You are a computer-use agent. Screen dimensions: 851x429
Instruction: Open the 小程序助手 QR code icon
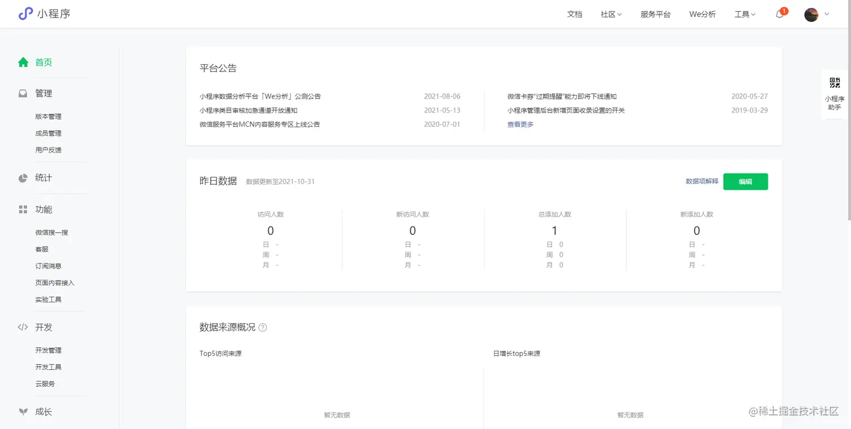pyautogui.click(x=835, y=83)
